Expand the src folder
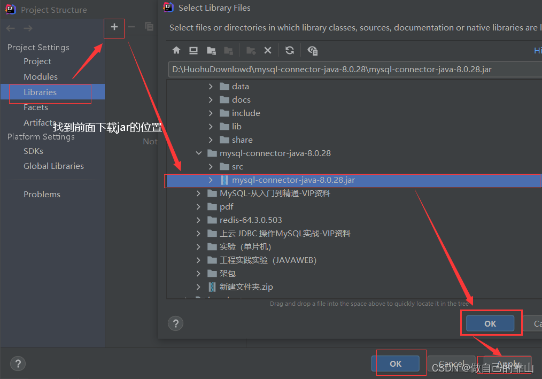The image size is (542, 379). click(211, 167)
